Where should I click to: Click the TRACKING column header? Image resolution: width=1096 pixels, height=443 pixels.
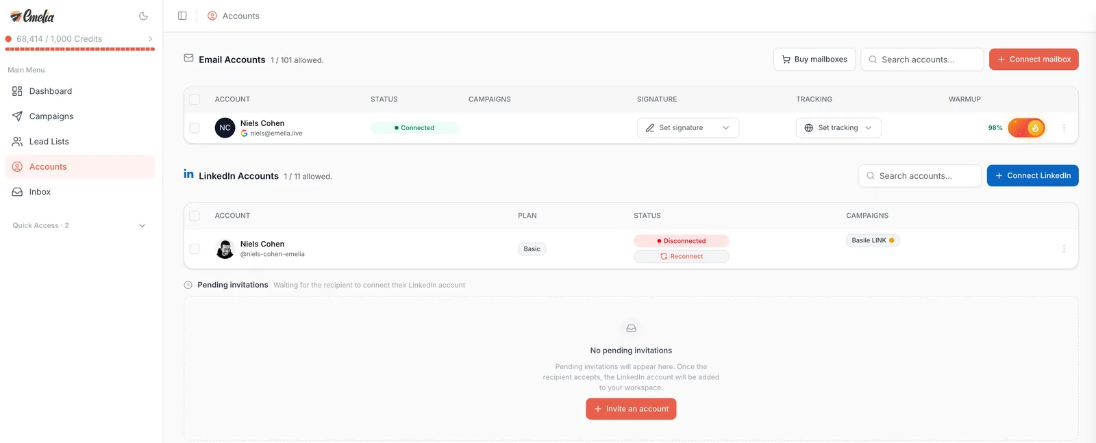[x=814, y=99]
